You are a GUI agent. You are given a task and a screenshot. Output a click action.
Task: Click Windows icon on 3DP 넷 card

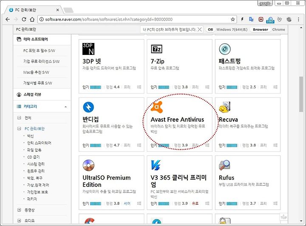139,87
